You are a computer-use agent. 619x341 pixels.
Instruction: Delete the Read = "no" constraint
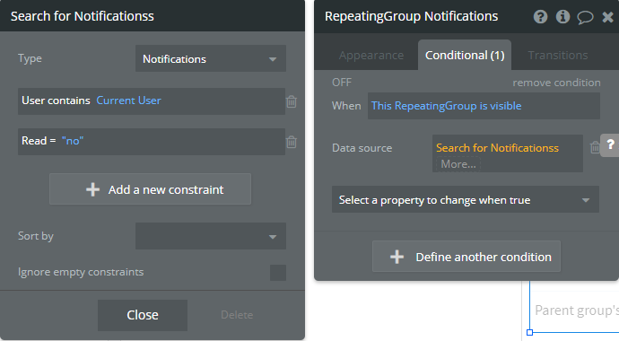[292, 142]
